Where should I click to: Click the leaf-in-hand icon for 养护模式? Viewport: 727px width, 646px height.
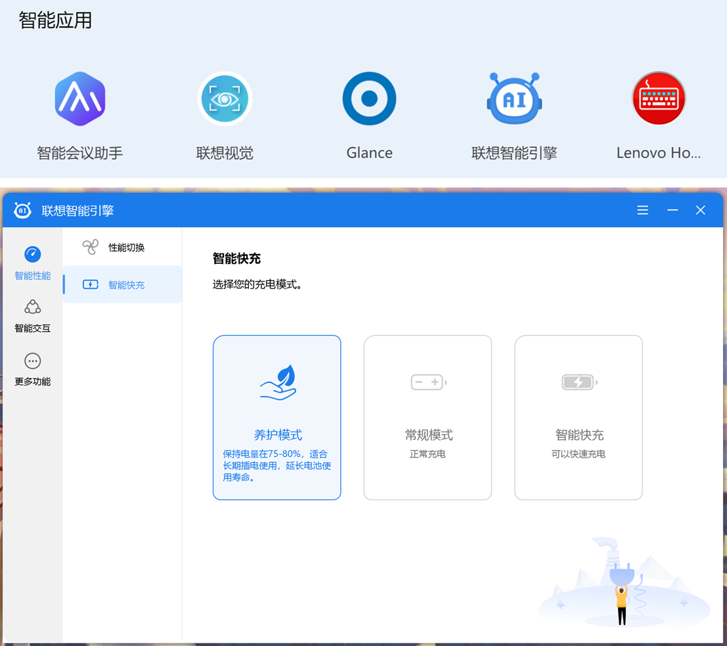278,382
